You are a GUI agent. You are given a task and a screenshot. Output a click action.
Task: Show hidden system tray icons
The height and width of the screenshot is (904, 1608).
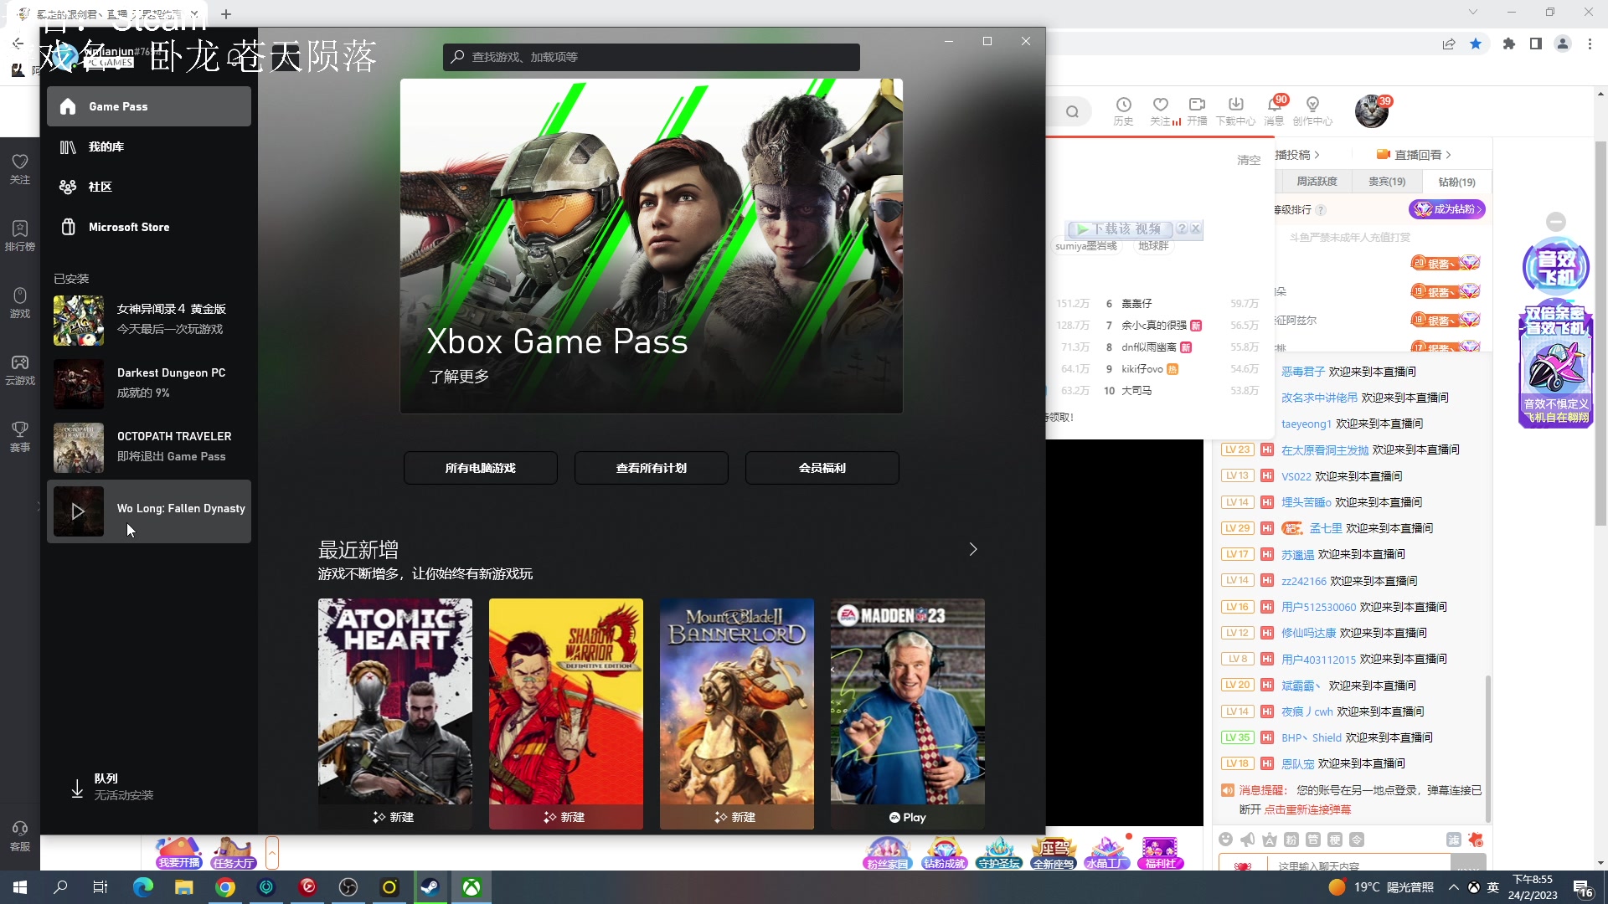tap(1453, 887)
